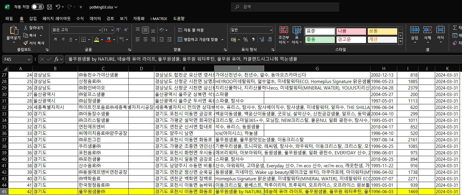Open the undo history dropdown arrow
462x195 pixels.
pyautogui.click(x=63, y=7)
